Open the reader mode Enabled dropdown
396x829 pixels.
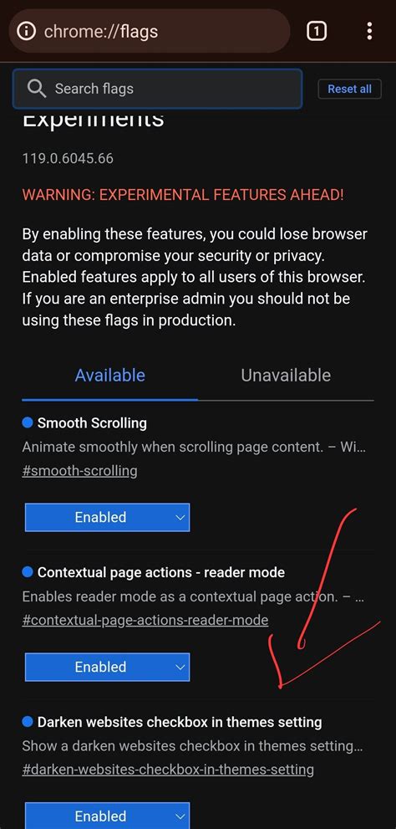click(107, 667)
